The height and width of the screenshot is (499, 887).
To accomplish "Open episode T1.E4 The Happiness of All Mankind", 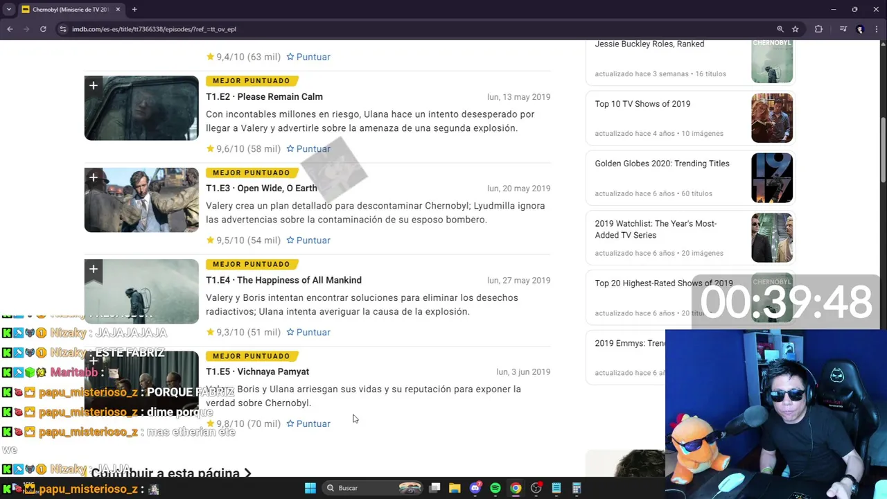I will pos(283,280).
